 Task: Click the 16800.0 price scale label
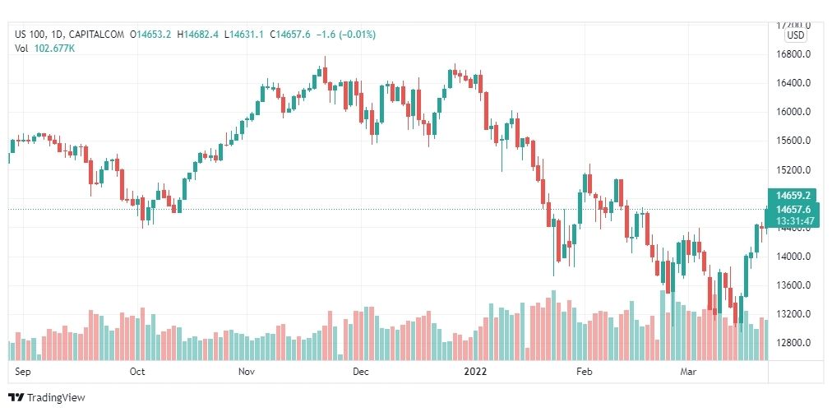tap(793, 54)
